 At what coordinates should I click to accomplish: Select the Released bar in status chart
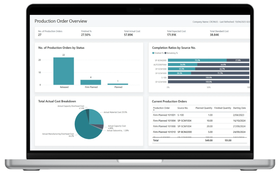tap(64, 71)
